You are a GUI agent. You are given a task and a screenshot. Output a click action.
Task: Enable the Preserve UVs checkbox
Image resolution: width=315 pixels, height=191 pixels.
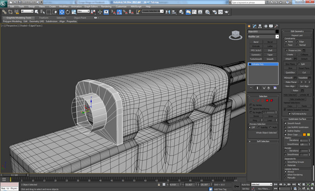[x=286, y=50]
